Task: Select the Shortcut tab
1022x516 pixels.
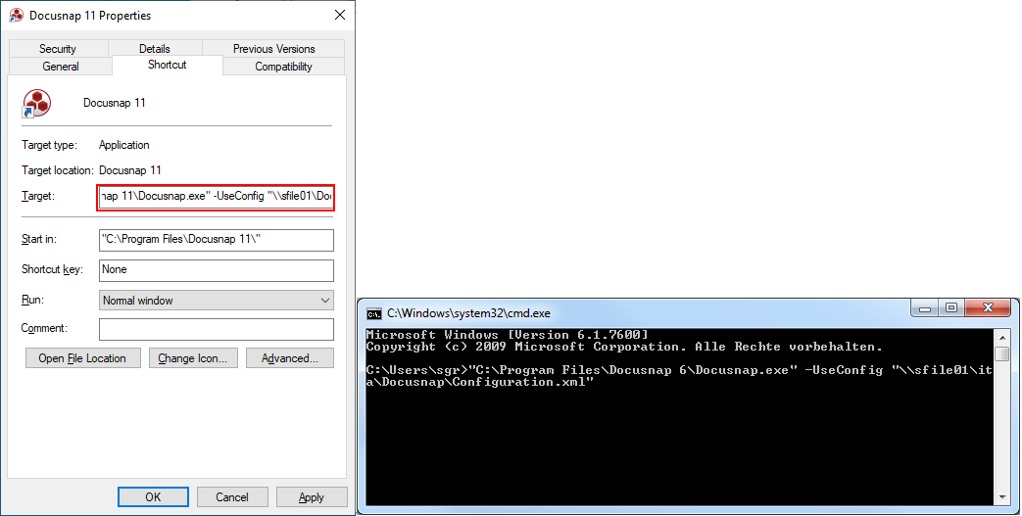Action: [167, 65]
